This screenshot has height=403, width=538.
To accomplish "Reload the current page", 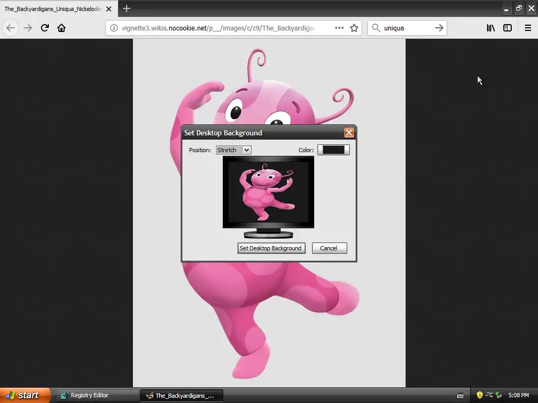I will coord(45,28).
